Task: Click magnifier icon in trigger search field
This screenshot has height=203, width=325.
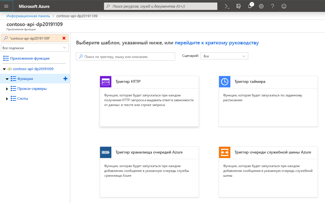Action: tap(81, 57)
